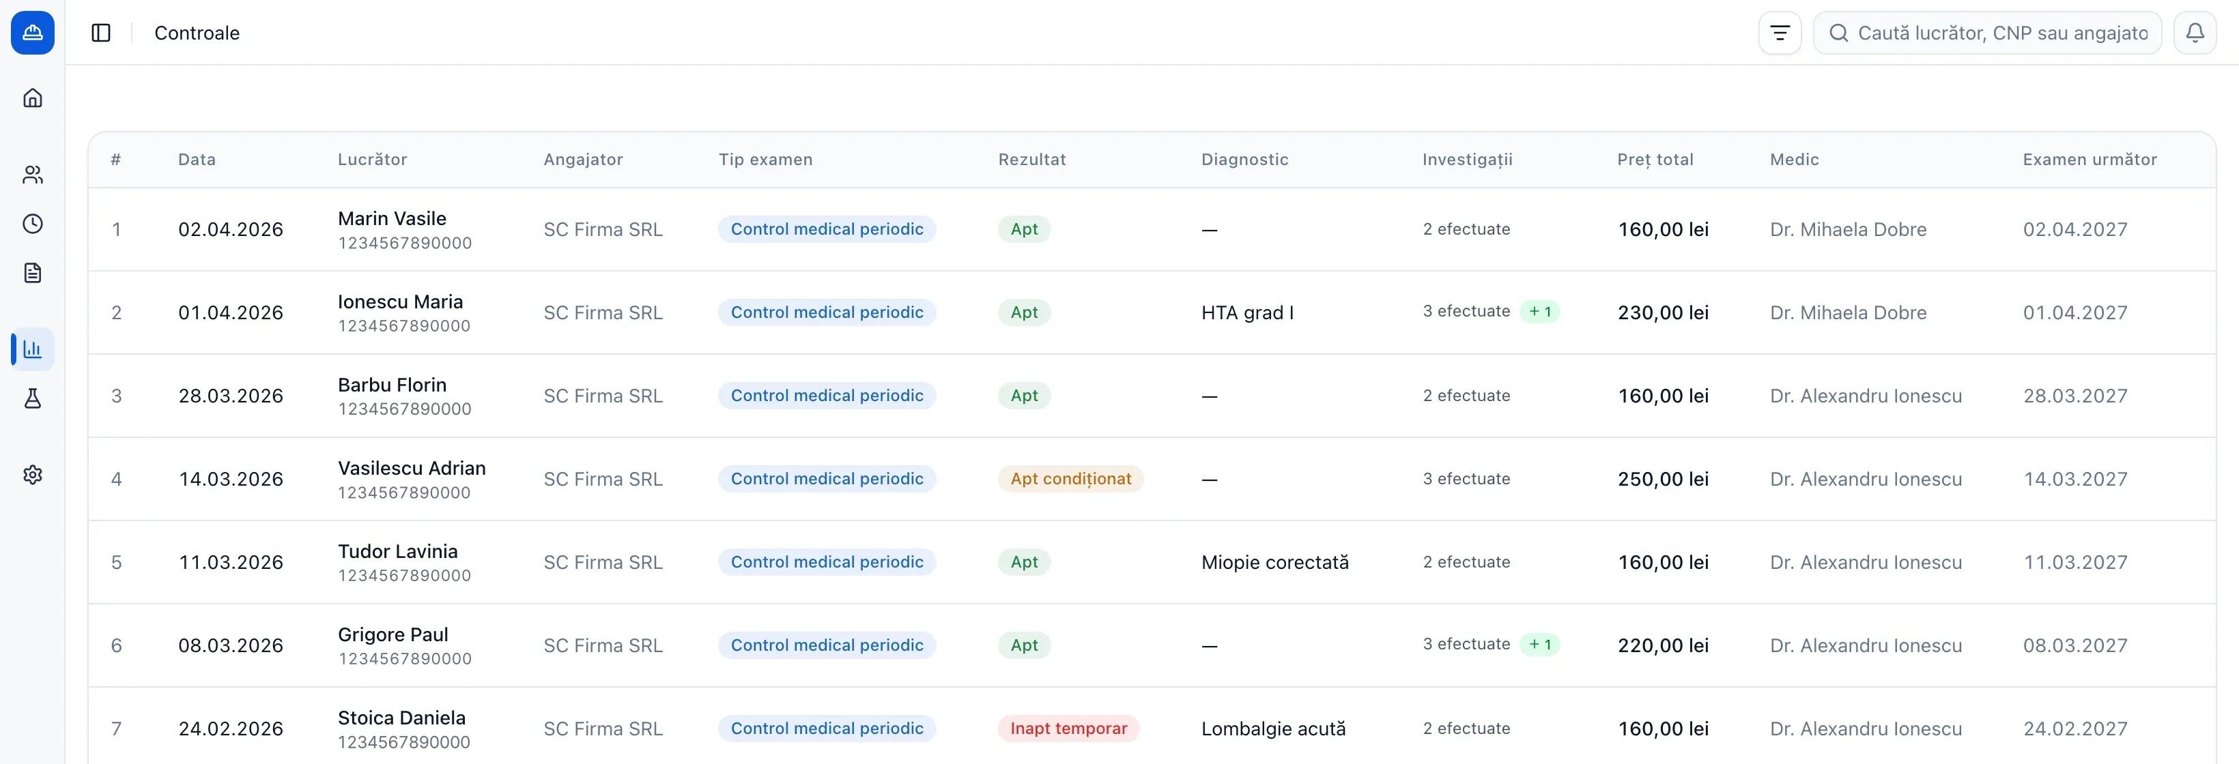Viewport: 2239px width, 764px height.
Task: Click the HTA grad I diagnosis
Action: (1247, 312)
